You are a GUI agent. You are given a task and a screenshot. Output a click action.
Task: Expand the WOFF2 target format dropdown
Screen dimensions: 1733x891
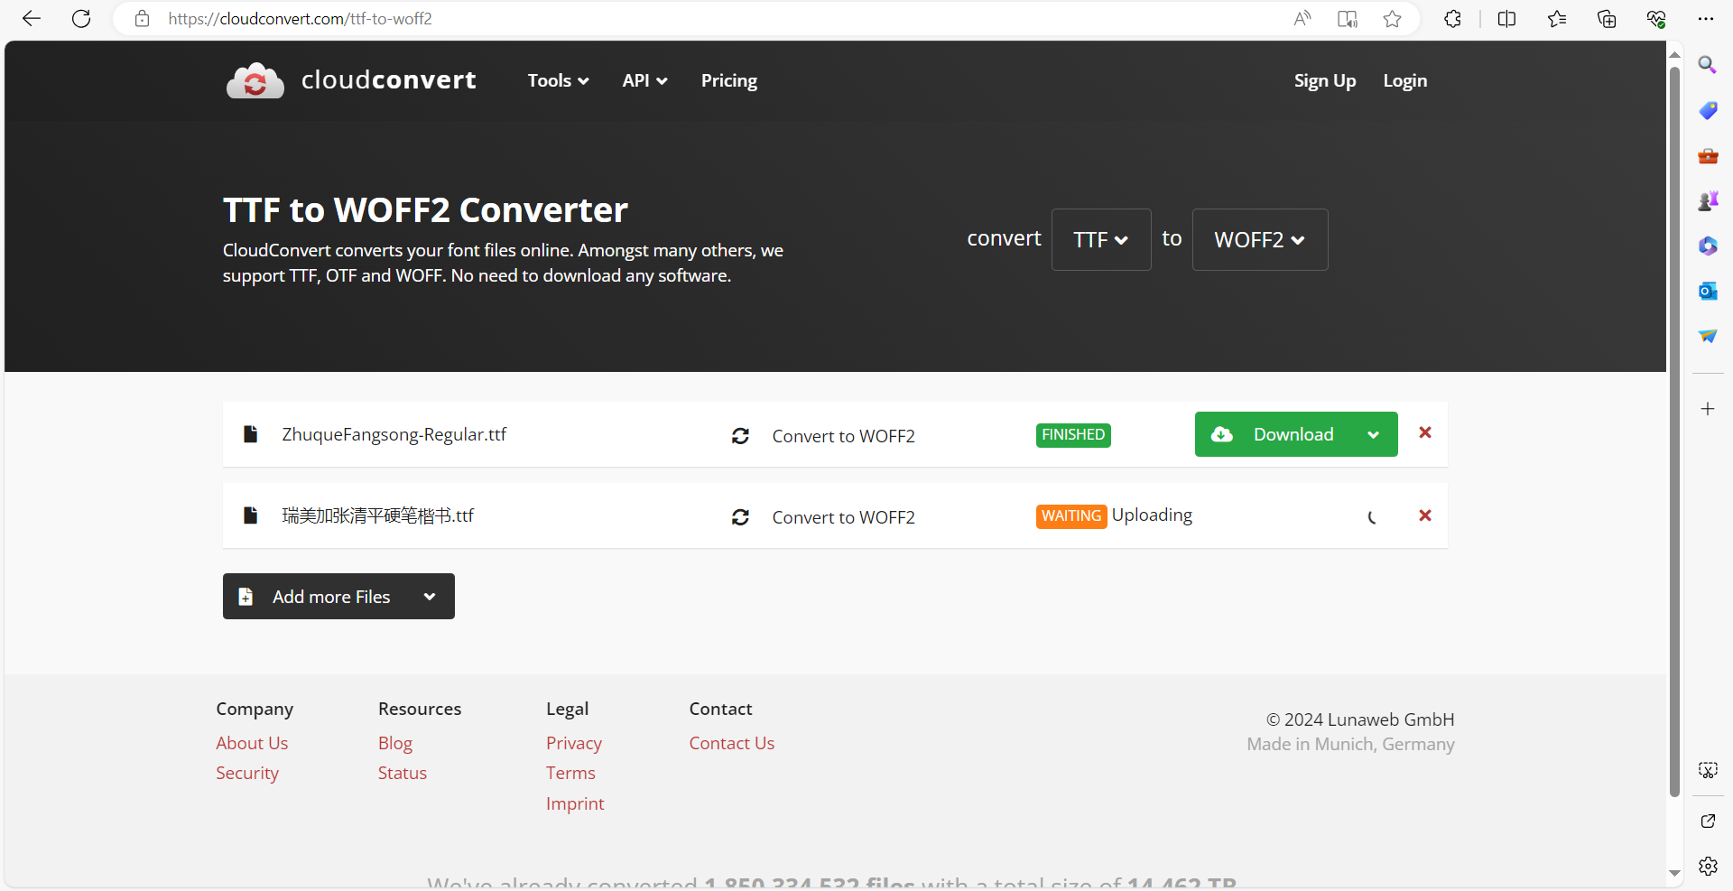pos(1259,240)
